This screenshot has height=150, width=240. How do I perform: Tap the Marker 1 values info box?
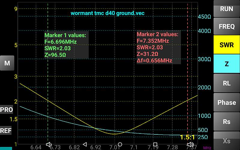click(66, 45)
